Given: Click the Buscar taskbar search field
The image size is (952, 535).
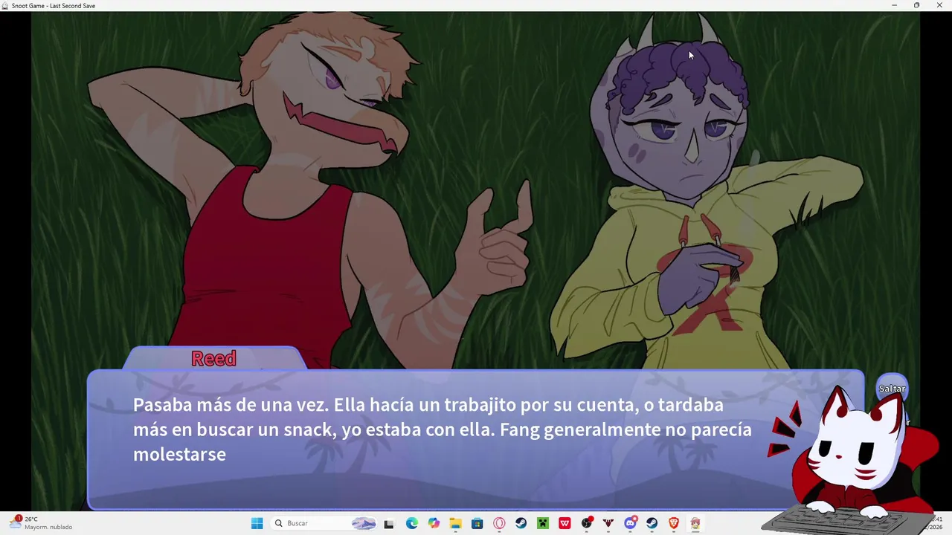Looking at the screenshot, I should 325,523.
